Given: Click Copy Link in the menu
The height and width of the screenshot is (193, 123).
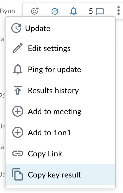Looking at the screenshot, I should coord(60,154).
